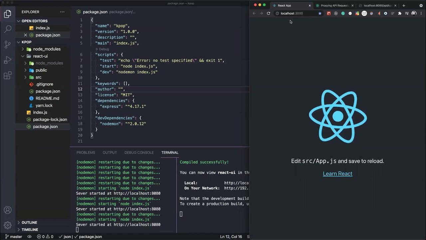
Task: Open errors and warnings count in status bar
Action: 45,237
